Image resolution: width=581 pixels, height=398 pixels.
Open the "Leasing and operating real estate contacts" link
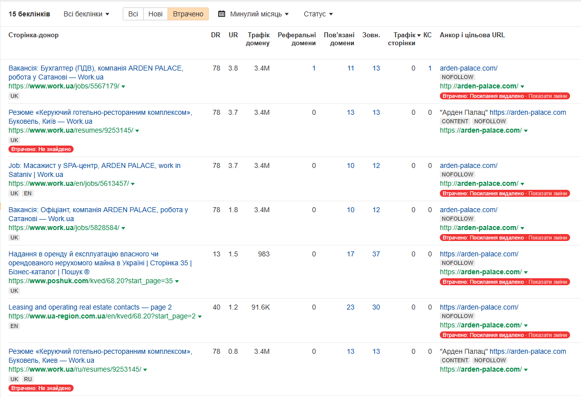90,307
